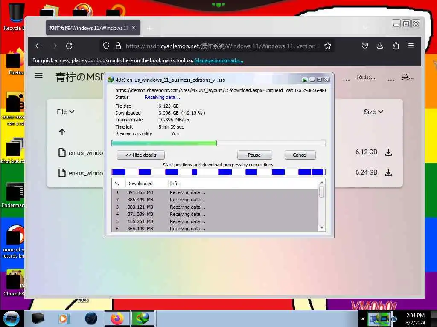
Task: Click the Receiving data... status text
Action: pyautogui.click(x=162, y=97)
